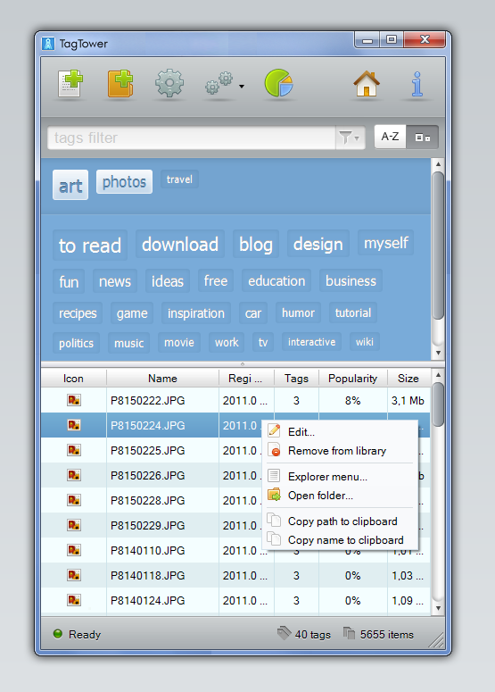
Task: Toggle A-Z sorting of tags
Action: 390,137
